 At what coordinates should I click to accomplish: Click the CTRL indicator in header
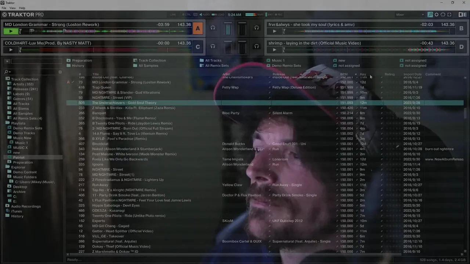(187, 15)
